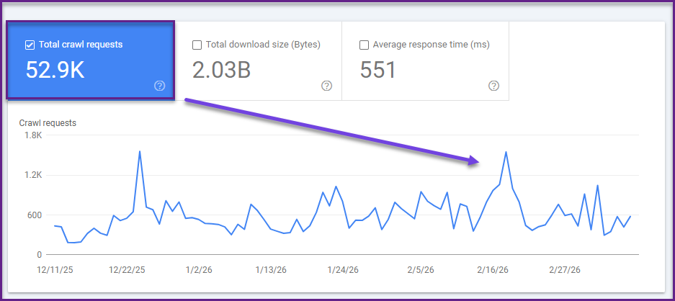Uncheck the Total crawl requests checkbox

[30, 45]
